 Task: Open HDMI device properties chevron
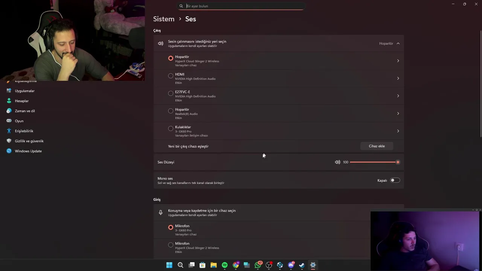(x=398, y=78)
